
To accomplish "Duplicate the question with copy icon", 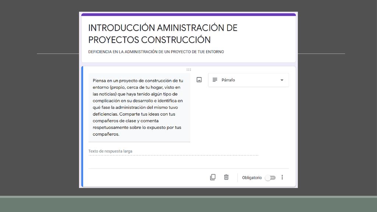I will coord(213,177).
